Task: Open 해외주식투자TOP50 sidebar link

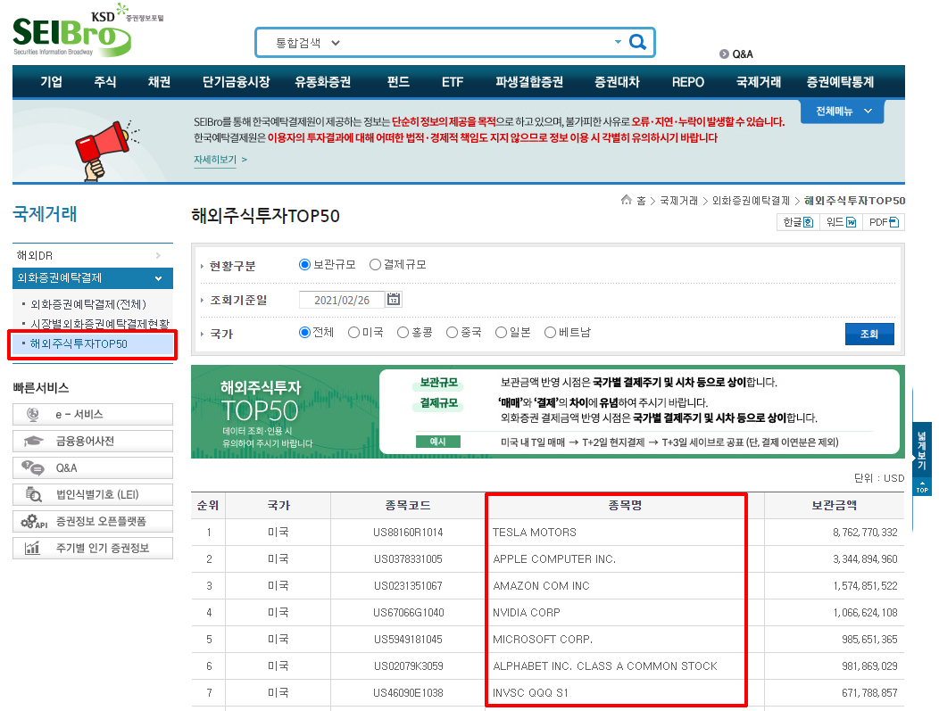Action: 79,344
